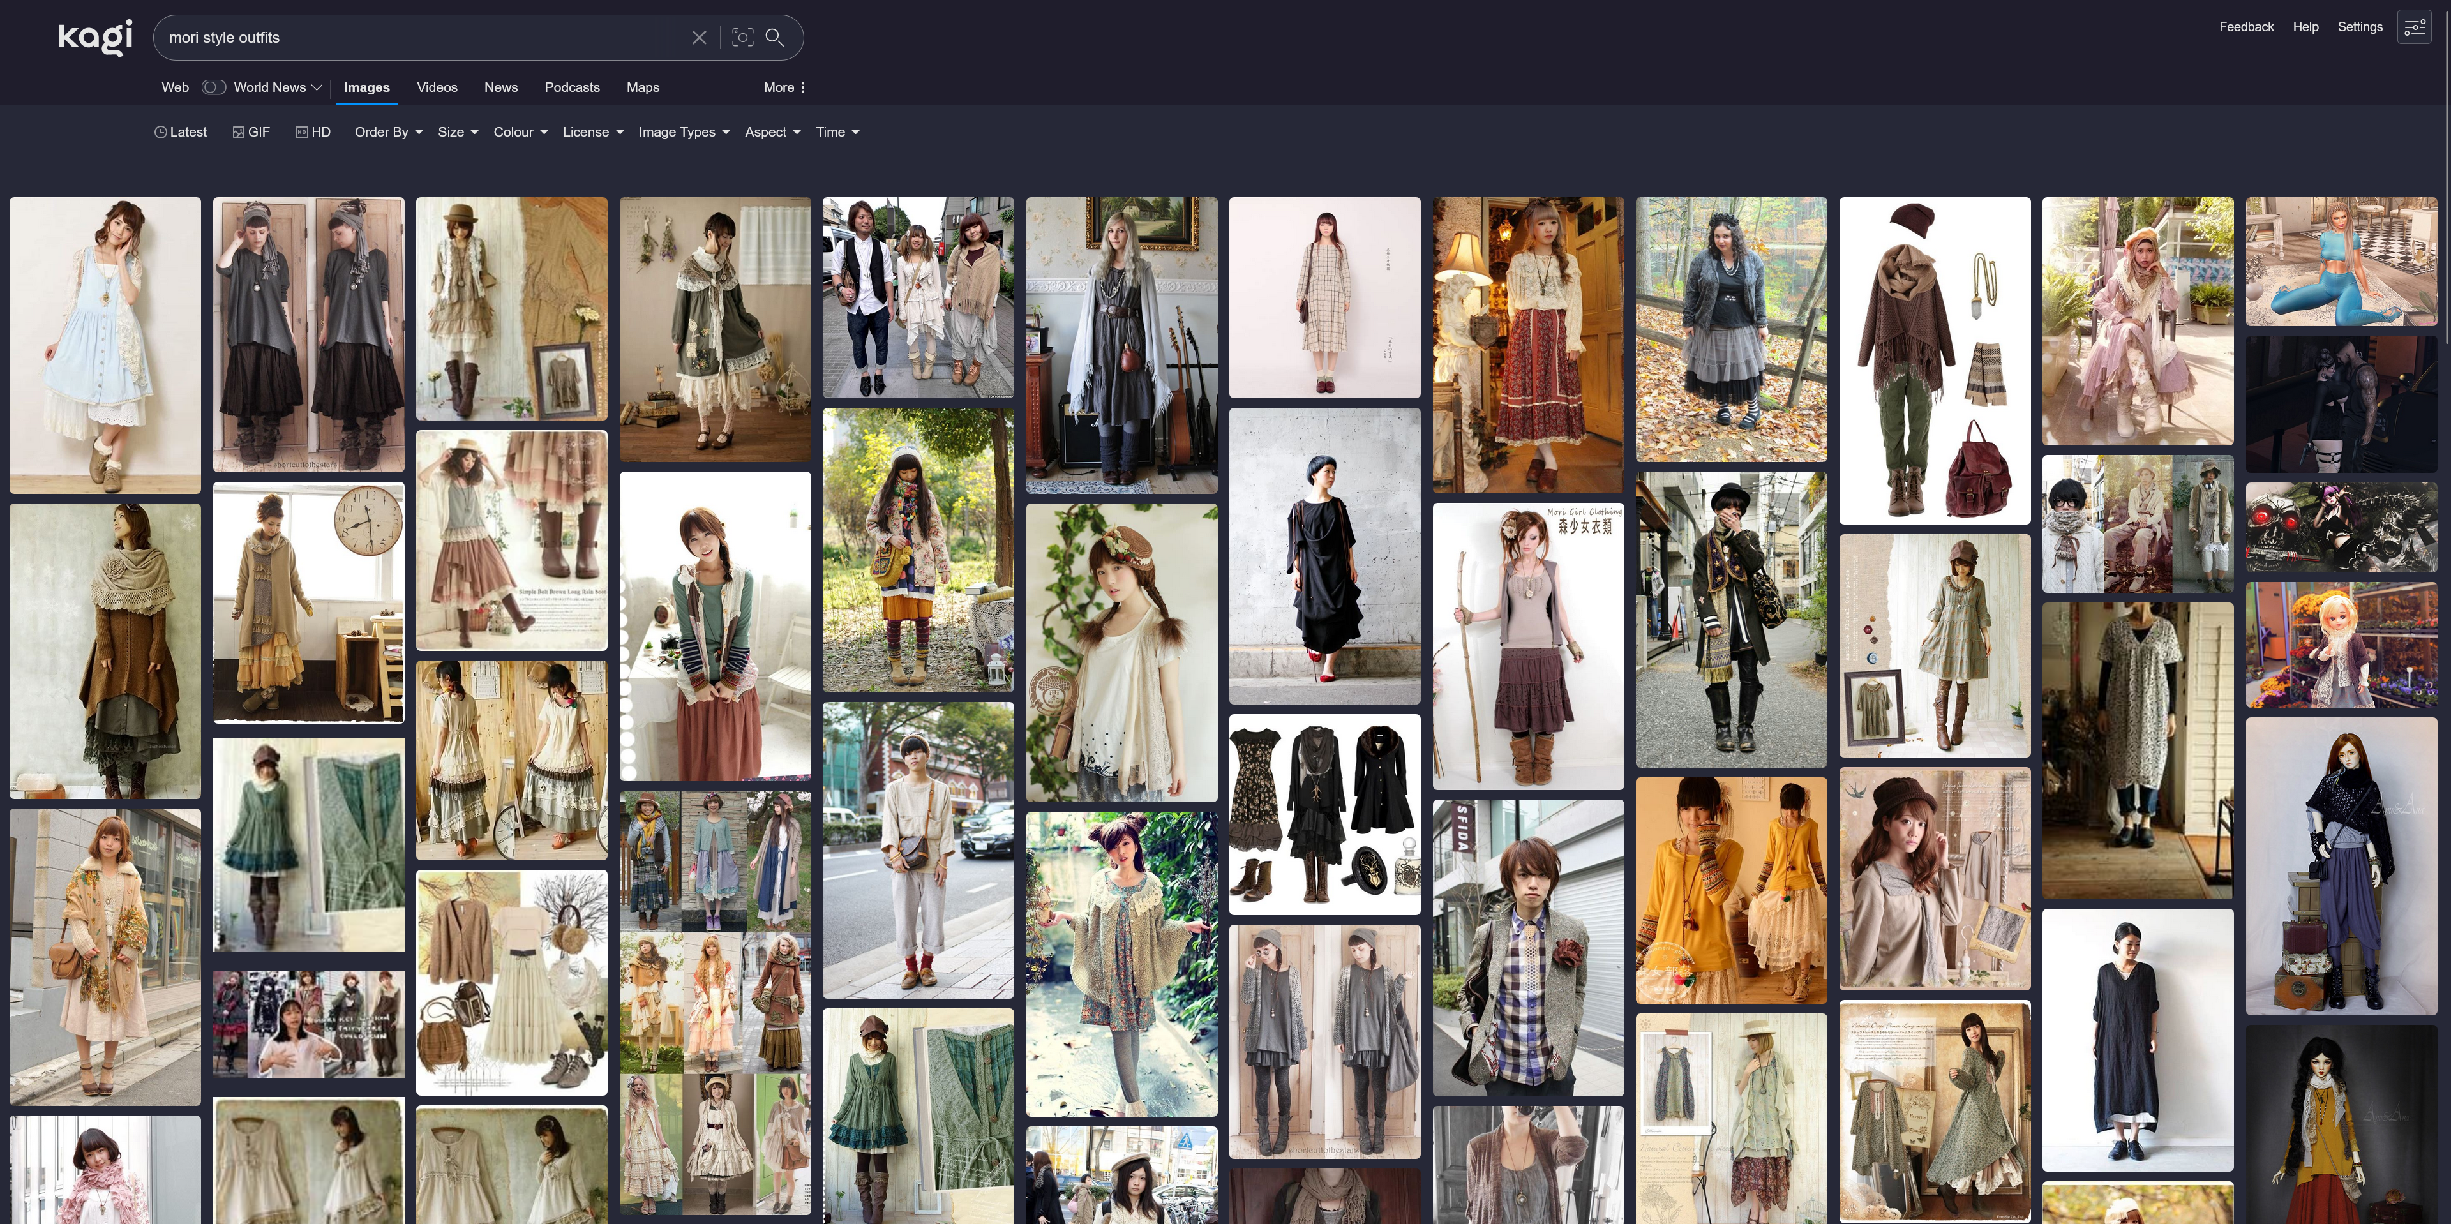Open the Colour filter dropdown
The image size is (2451, 1224).
pos(520,132)
